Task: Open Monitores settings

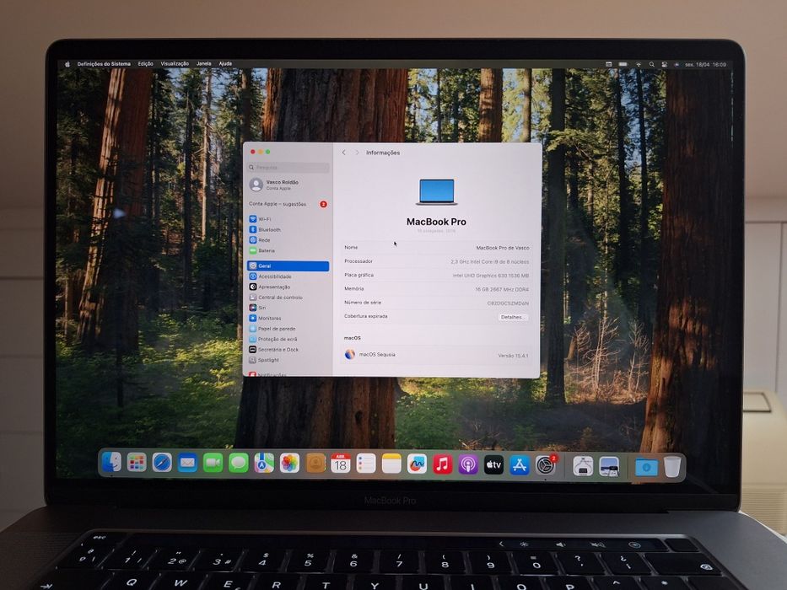Action: click(288, 319)
